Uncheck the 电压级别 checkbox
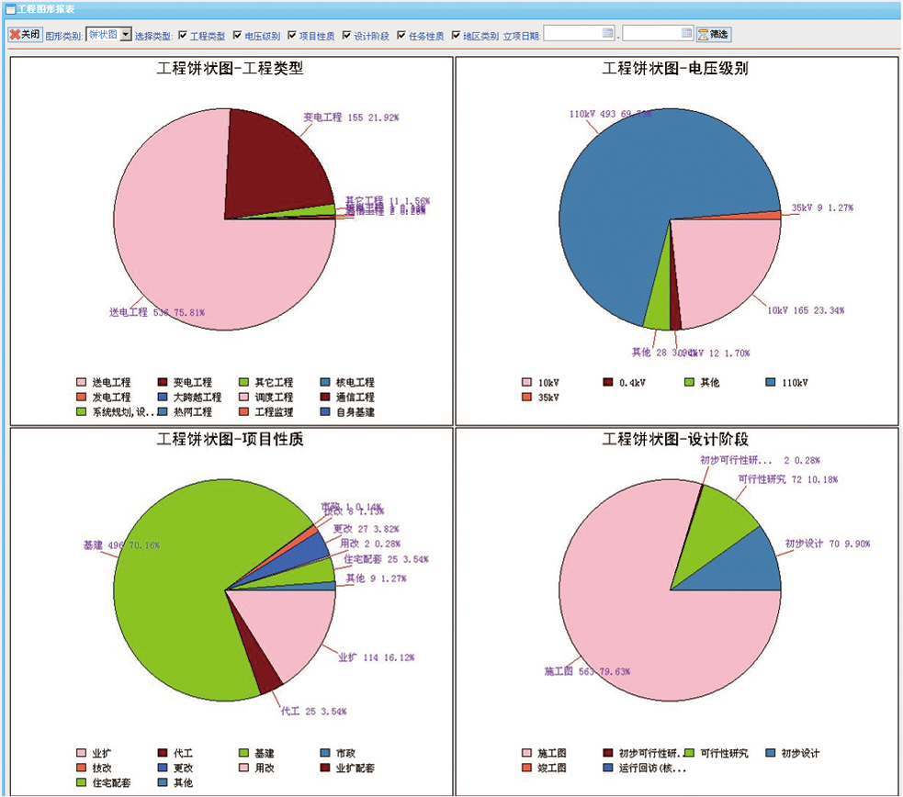The height and width of the screenshot is (797, 903). [x=238, y=36]
